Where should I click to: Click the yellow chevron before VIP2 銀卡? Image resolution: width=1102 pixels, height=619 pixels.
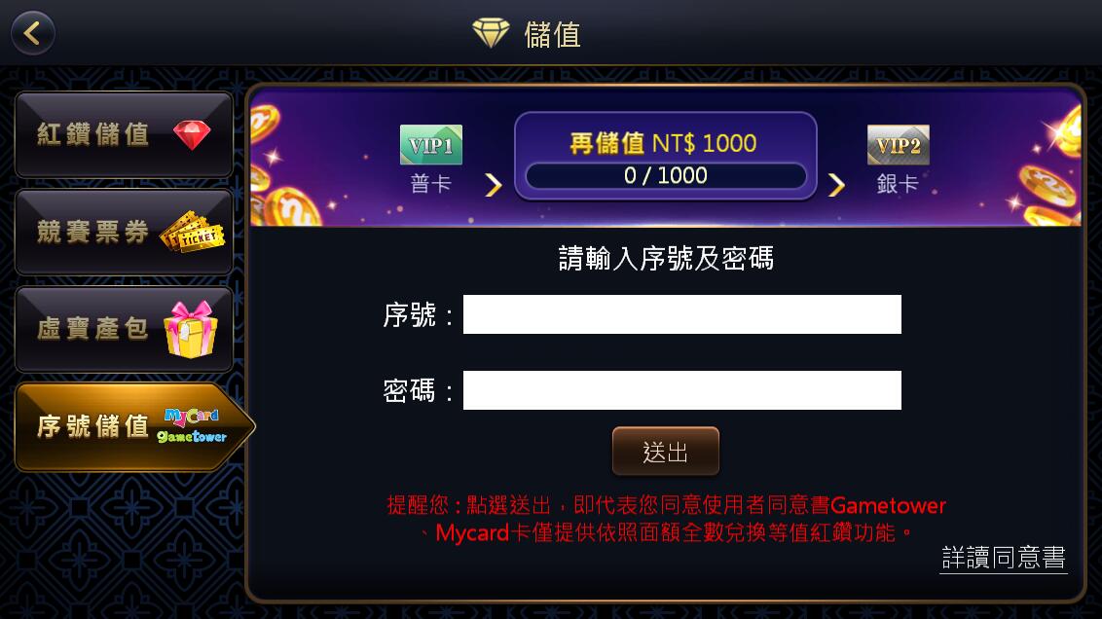pyautogui.click(x=835, y=185)
